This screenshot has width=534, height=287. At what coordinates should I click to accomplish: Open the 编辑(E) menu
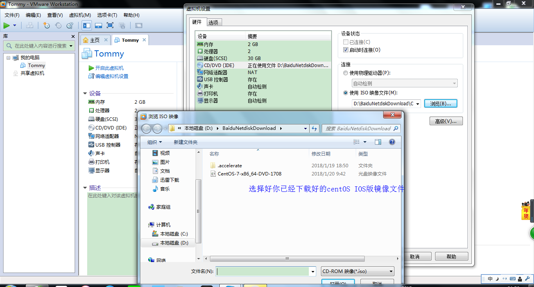[33, 15]
